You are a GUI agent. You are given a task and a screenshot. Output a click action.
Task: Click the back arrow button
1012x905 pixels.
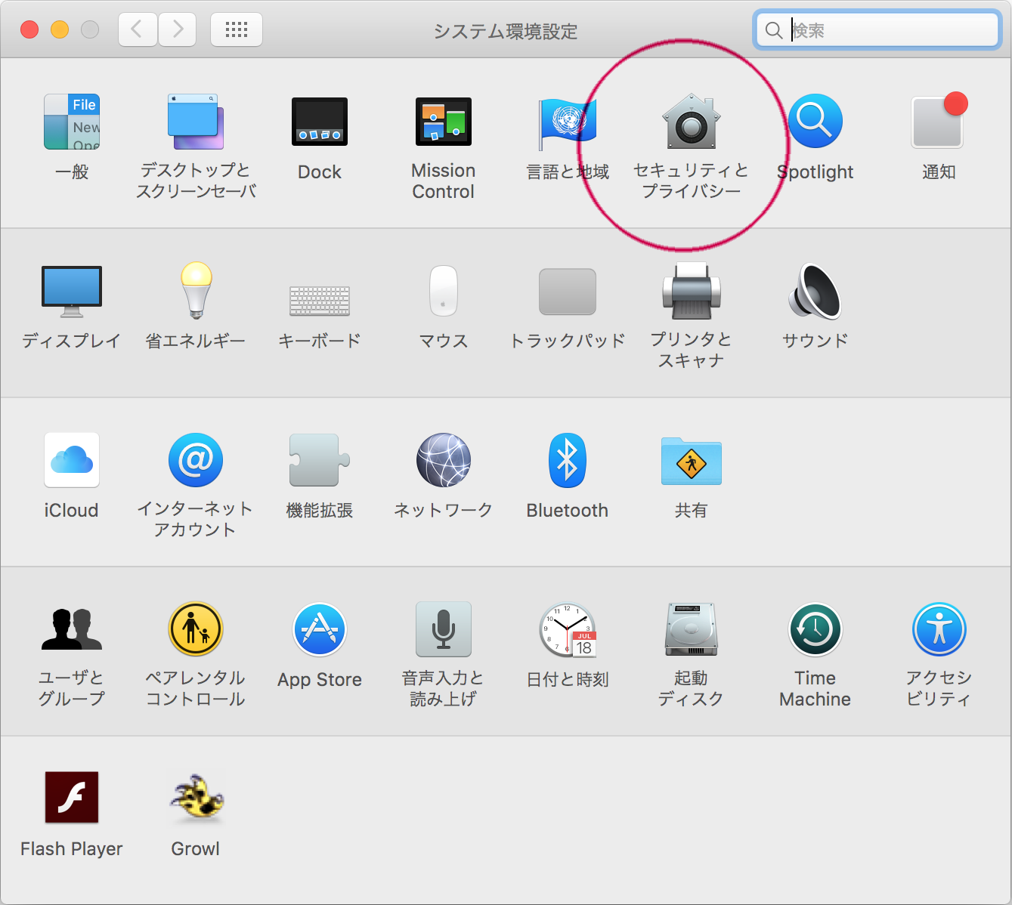[x=138, y=30]
